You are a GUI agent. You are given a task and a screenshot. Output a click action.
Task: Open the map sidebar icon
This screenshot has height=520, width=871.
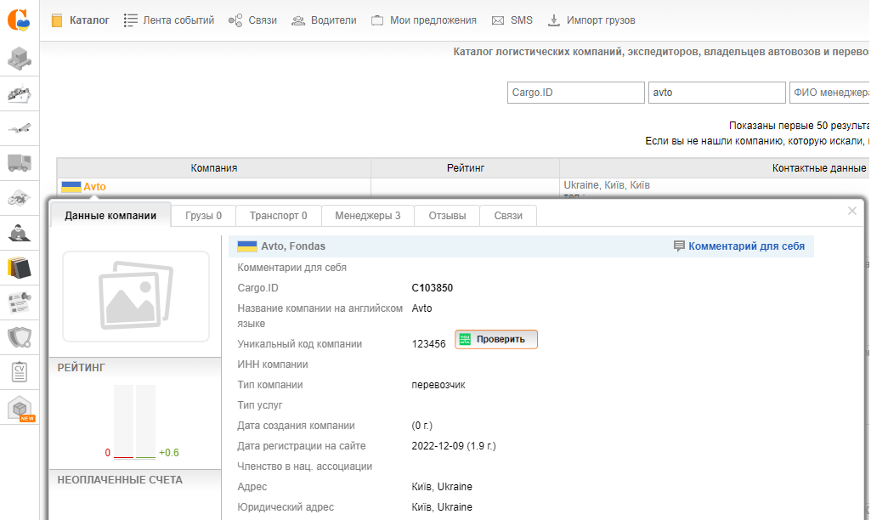tap(20, 198)
